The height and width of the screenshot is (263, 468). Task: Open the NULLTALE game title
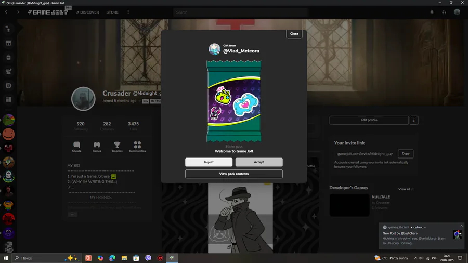tap(381, 197)
